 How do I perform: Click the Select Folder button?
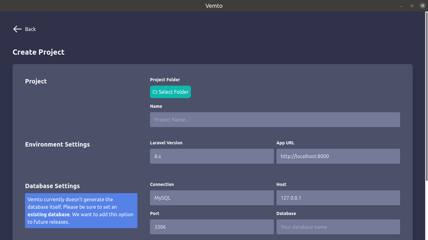point(170,92)
